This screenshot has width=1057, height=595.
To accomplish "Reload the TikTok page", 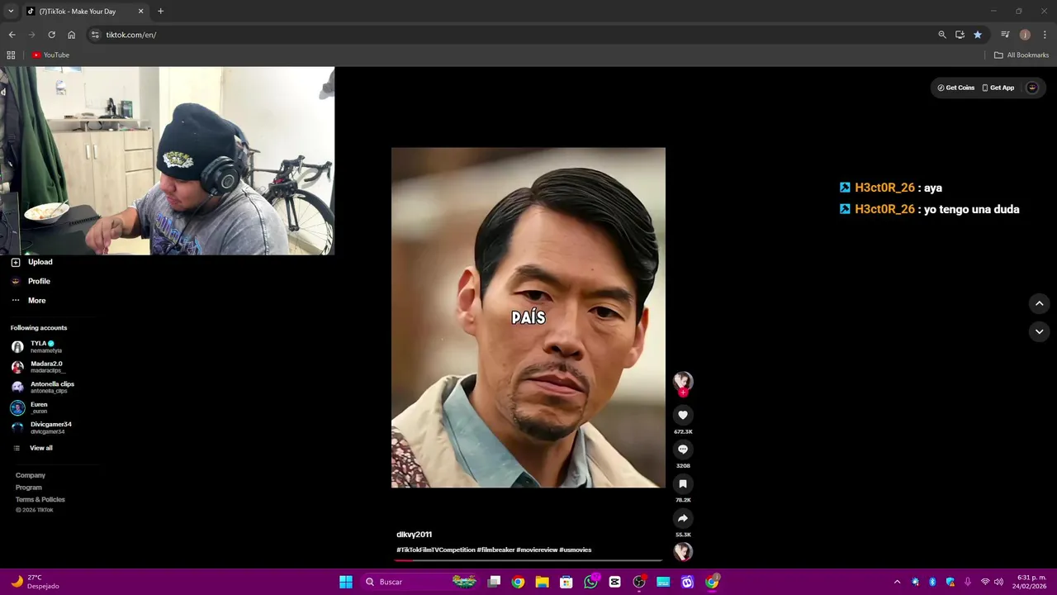I will tap(51, 35).
